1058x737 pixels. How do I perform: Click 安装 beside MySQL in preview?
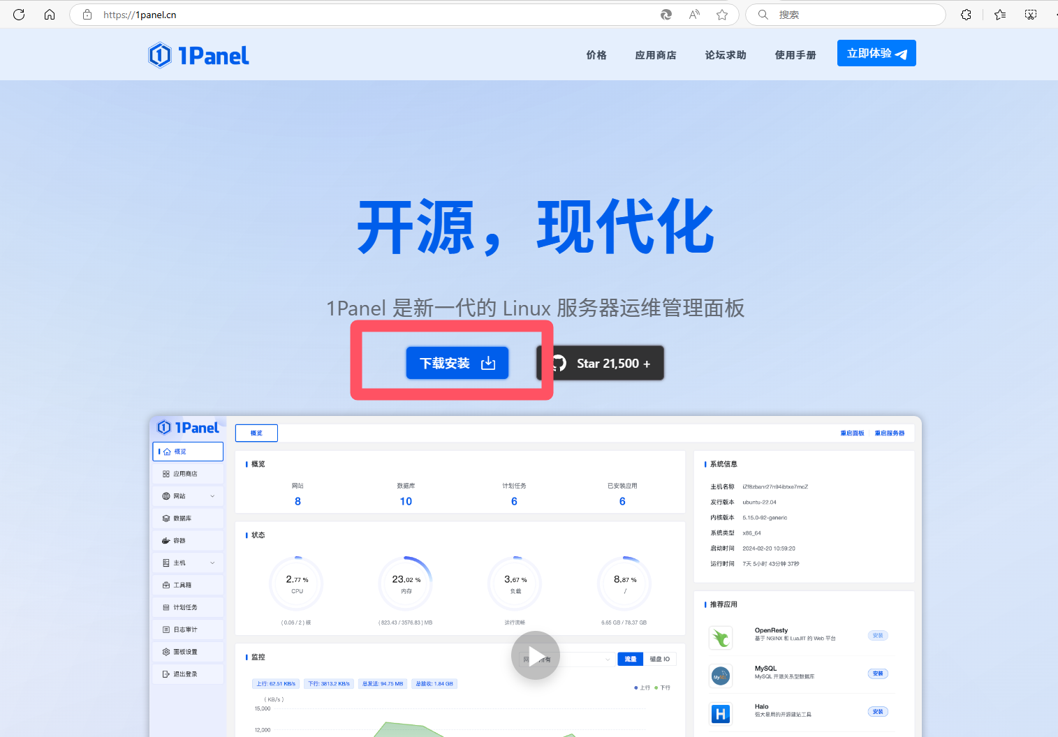point(878,673)
